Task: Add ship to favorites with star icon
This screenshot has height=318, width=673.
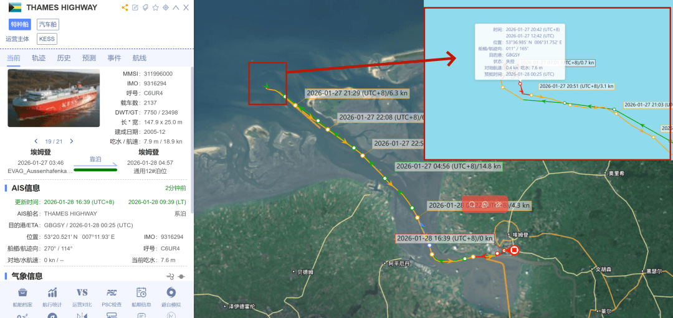Action: 156,7
